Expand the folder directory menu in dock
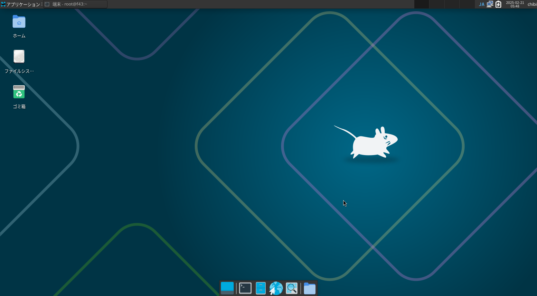This screenshot has width=537, height=296. (x=309, y=288)
